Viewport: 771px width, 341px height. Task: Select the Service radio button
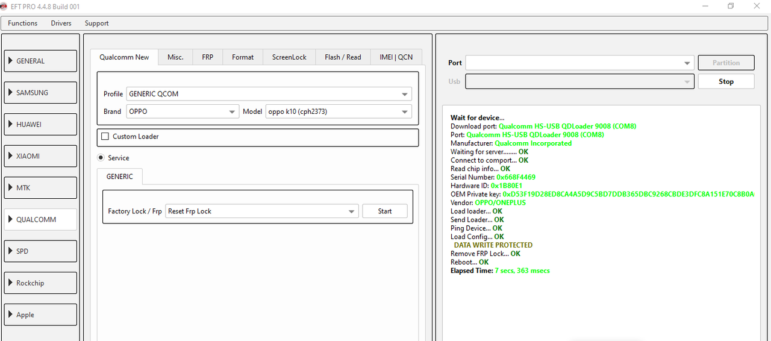[x=101, y=158]
